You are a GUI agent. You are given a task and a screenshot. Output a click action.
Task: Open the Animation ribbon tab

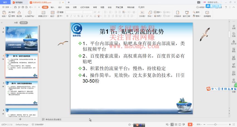[75, 7]
